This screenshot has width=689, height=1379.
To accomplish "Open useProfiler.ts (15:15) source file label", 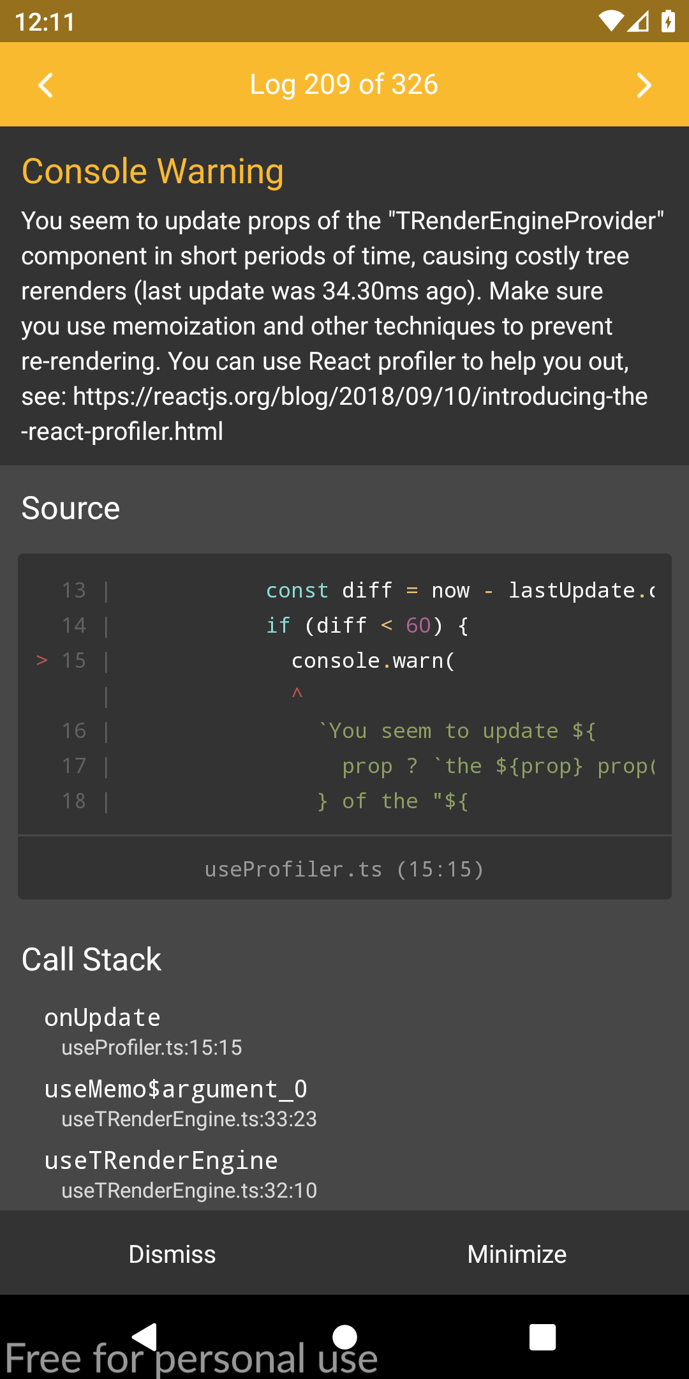I will (x=344, y=869).
